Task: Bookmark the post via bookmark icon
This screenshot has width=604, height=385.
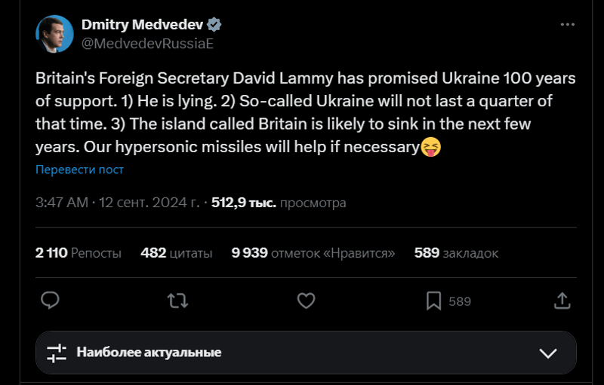Action: click(x=434, y=301)
